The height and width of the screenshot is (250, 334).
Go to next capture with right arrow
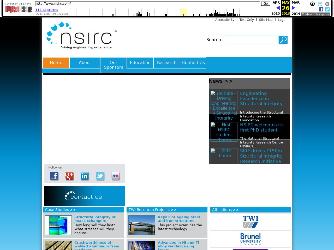(294, 8)
